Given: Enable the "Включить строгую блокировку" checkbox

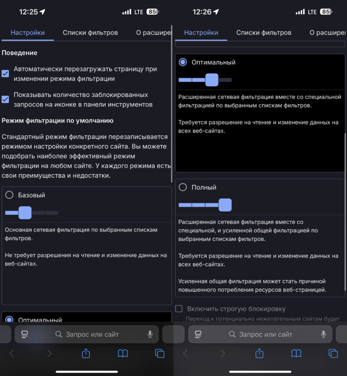Looking at the screenshot, I should (179, 308).
